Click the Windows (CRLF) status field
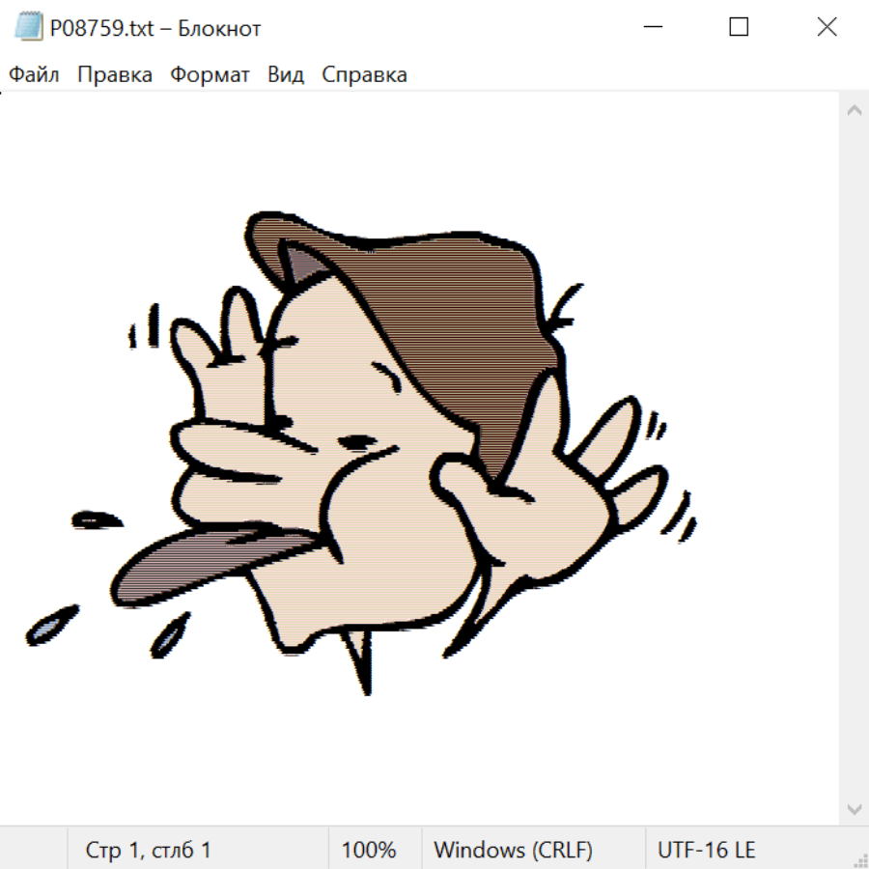This screenshot has width=869, height=869. (513, 851)
